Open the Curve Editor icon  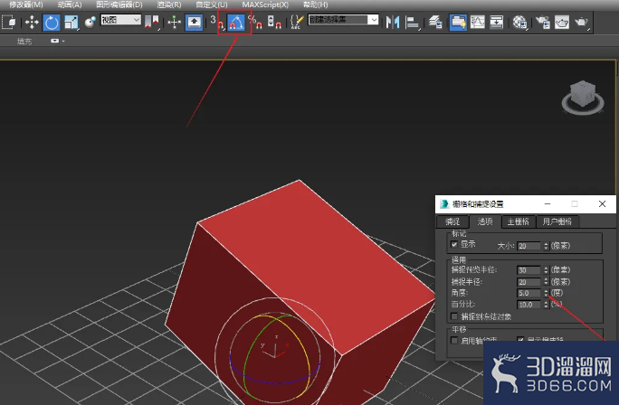477,22
